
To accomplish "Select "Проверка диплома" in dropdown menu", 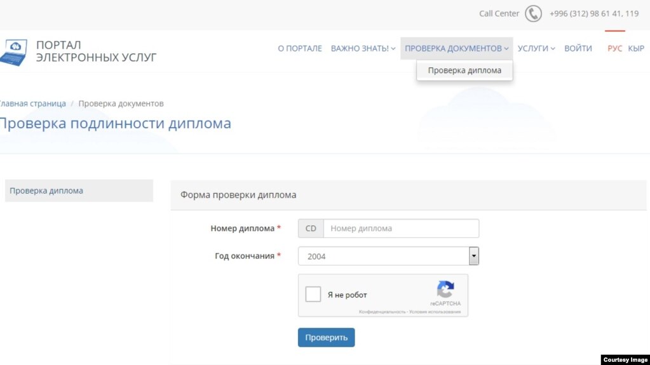I will [464, 70].
